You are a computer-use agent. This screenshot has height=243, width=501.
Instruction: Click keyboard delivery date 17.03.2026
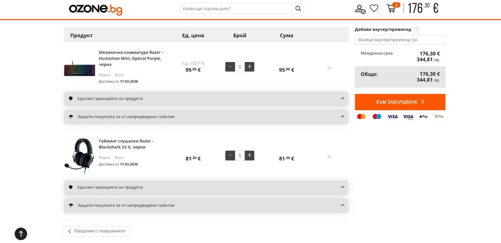(x=129, y=81)
